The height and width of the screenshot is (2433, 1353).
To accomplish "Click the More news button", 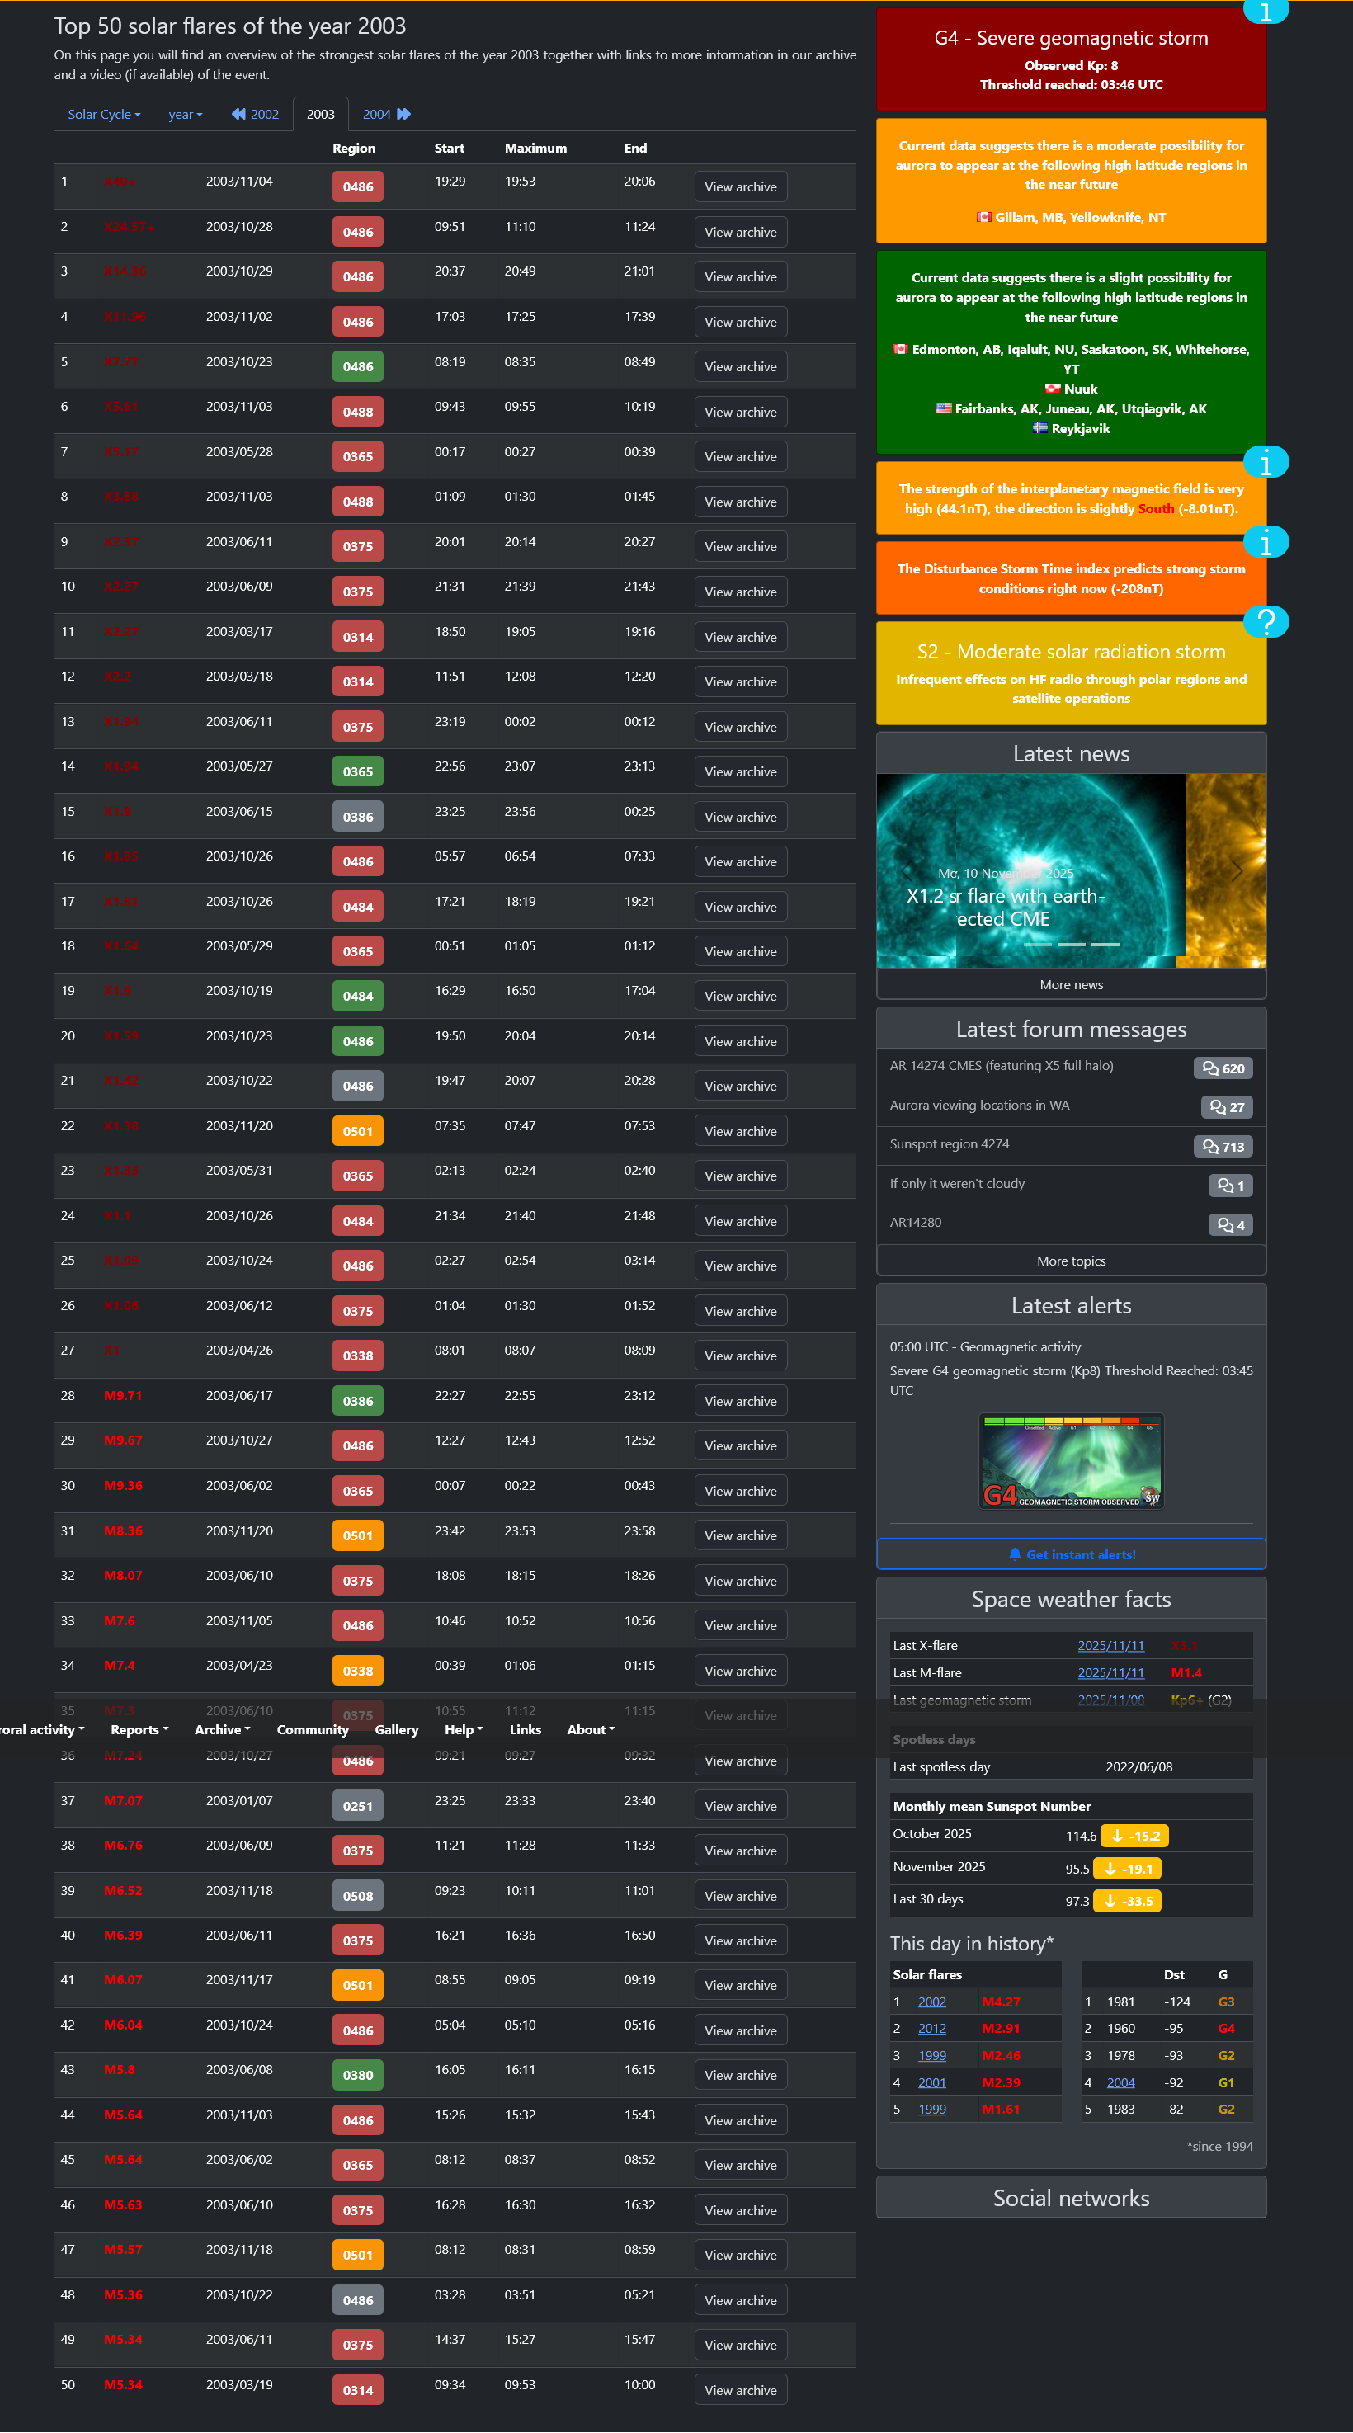I will pyautogui.click(x=1072, y=984).
